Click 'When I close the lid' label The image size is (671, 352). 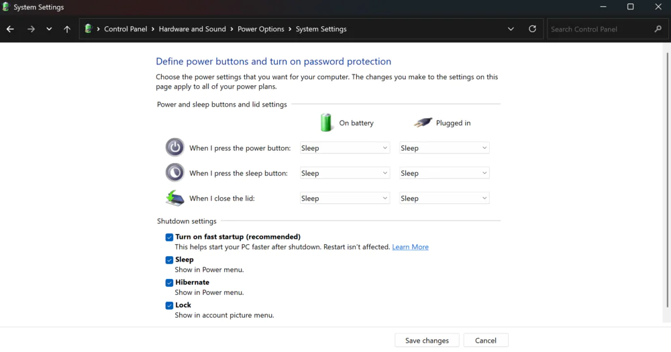click(221, 198)
